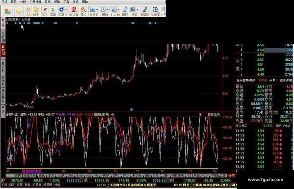
Task: Expand the 周期 period dropdown arrow
Action: (108, 9)
